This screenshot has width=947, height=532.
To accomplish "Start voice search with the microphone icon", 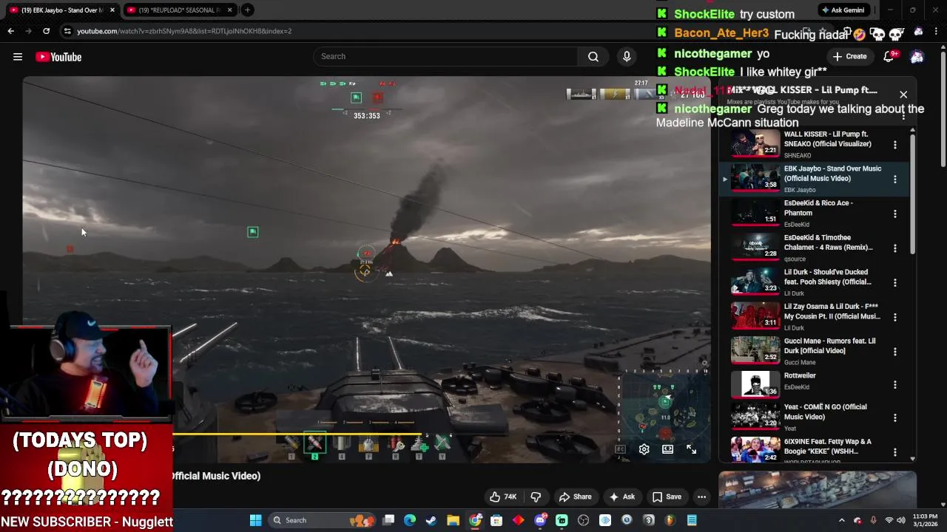I will (627, 56).
